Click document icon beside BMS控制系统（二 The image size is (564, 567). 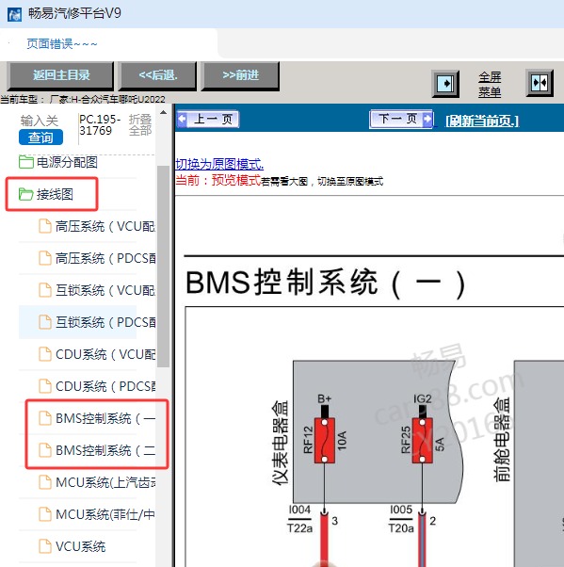pos(45,450)
